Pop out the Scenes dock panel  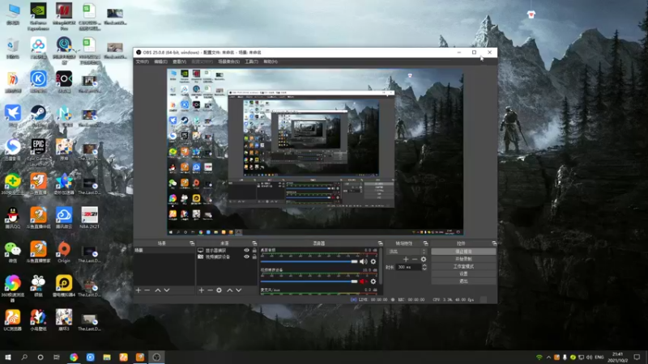point(192,243)
